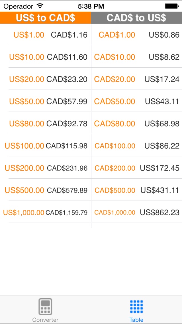Tap the Operador carrier label

coord(19,6)
